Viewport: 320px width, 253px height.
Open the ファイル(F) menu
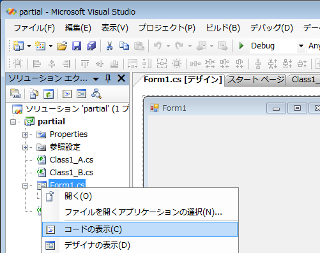point(34,28)
